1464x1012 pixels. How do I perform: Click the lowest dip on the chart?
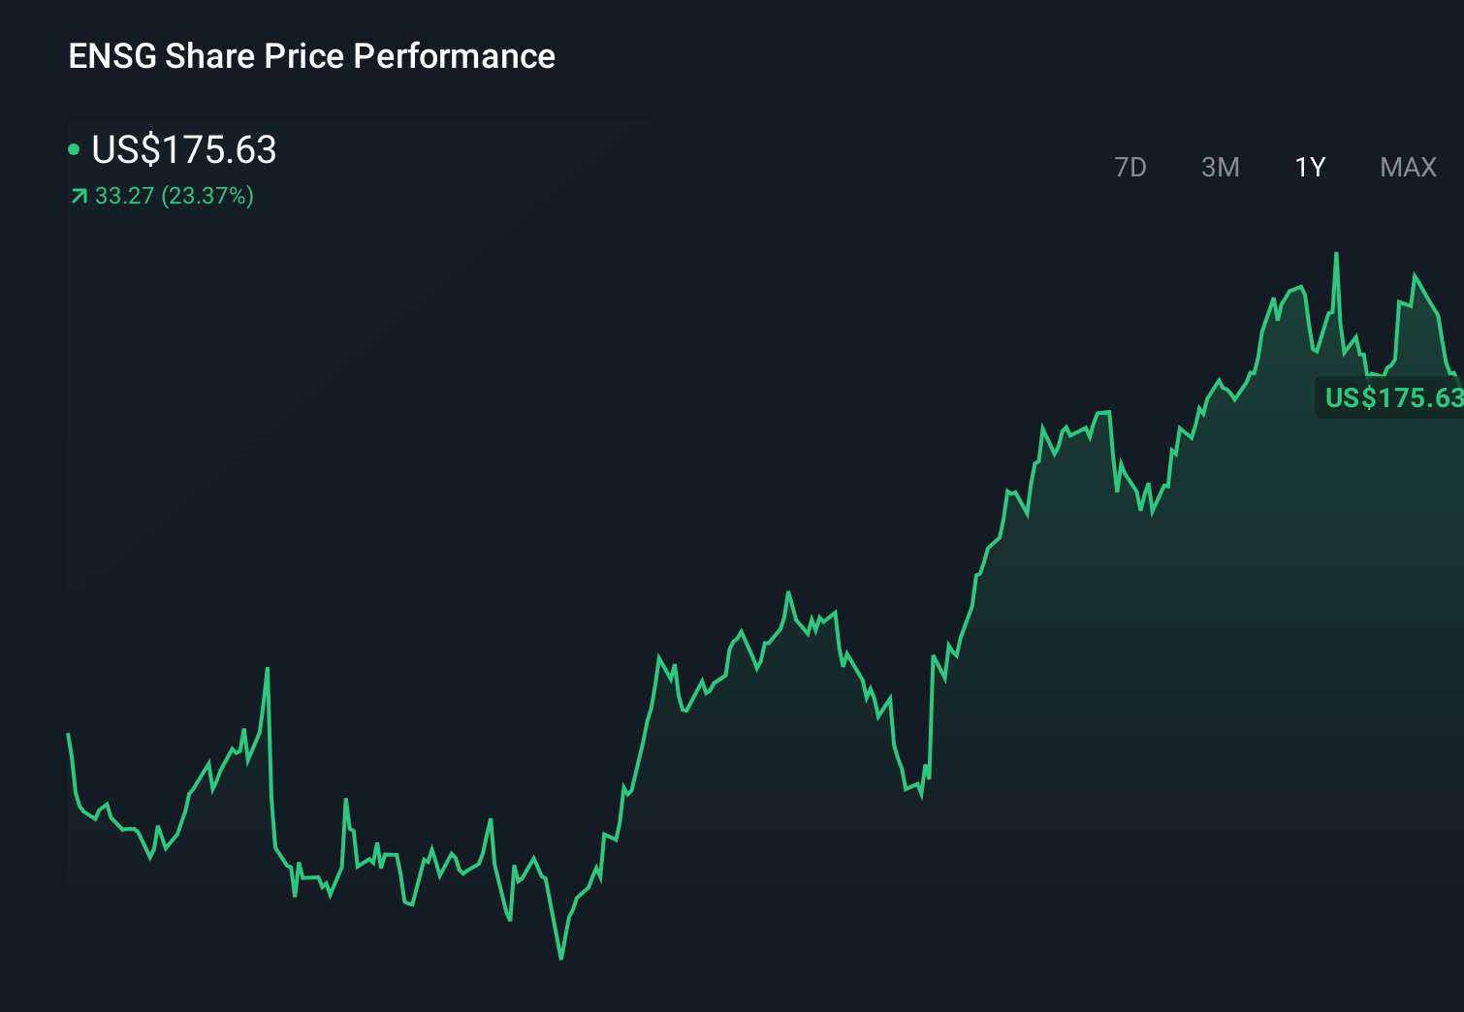click(562, 958)
